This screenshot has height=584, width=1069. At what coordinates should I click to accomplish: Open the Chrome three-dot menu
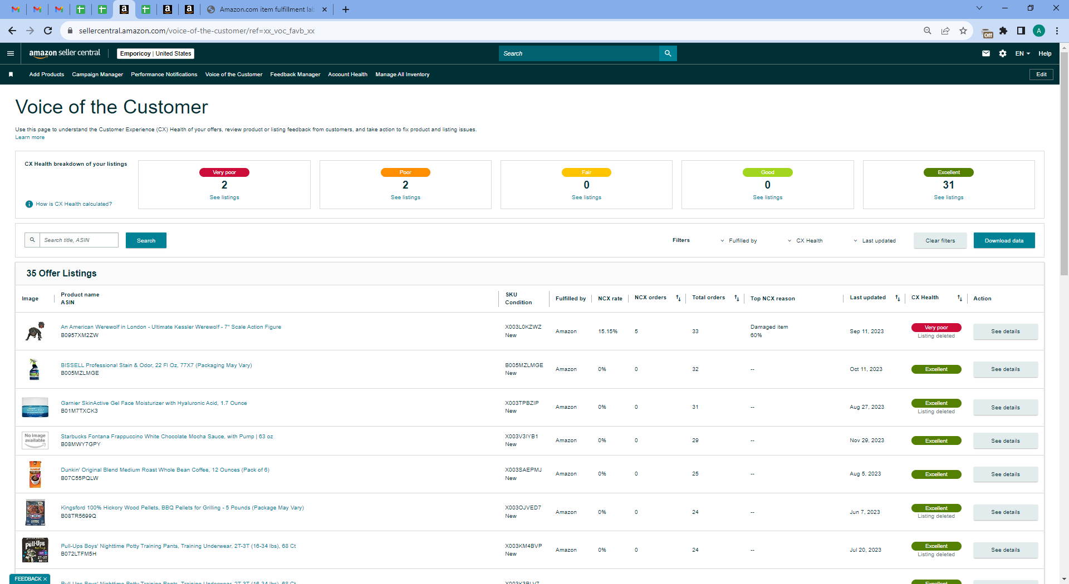click(x=1057, y=31)
